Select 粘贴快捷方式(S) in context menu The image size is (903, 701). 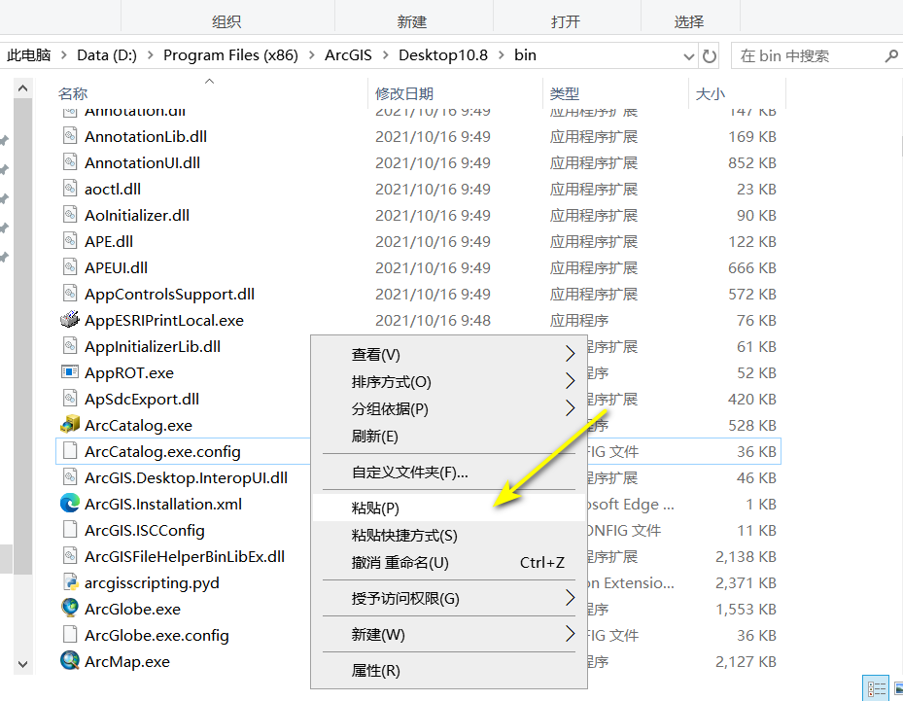(x=449, y=535)
